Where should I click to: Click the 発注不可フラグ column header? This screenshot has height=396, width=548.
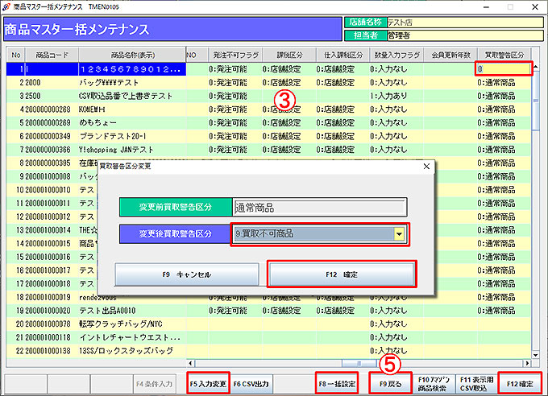(x=233, y=55)
